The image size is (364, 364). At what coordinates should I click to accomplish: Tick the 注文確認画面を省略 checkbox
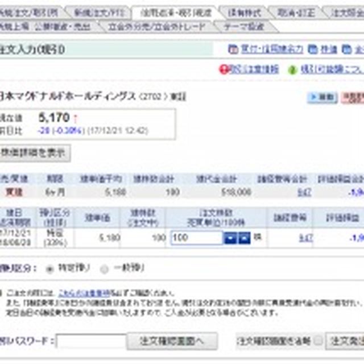coord(318,341)
